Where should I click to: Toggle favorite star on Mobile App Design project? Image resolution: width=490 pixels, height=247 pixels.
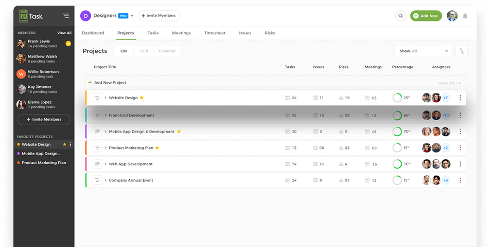coord(179,131)
